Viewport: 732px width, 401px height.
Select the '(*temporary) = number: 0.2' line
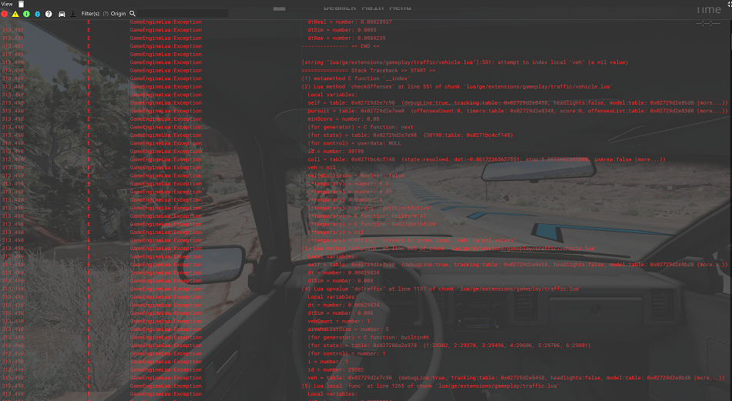click(x=348, y=184)
